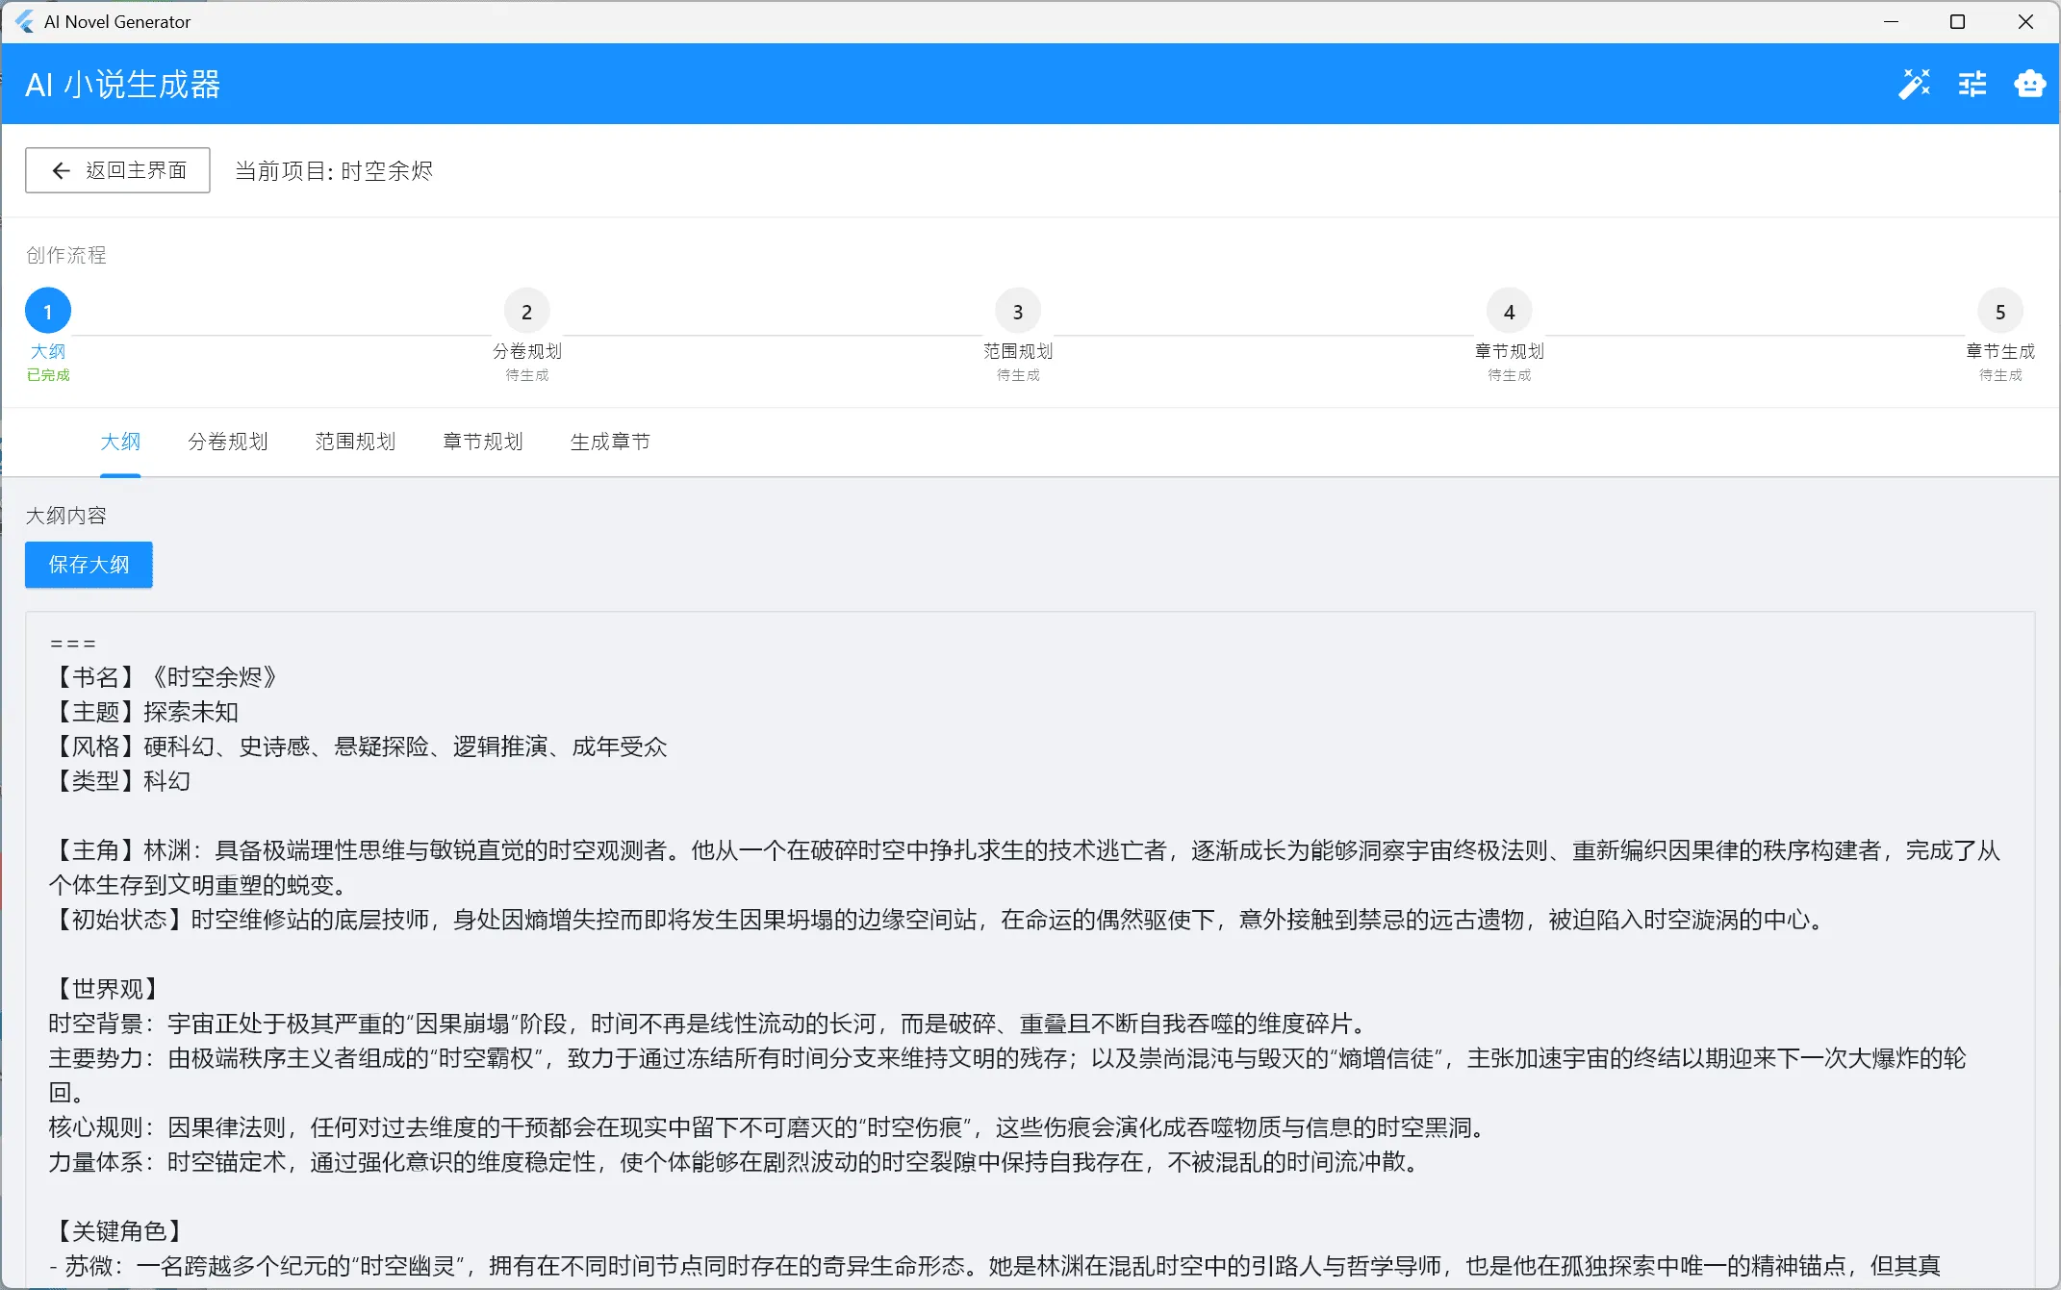The width and height of the screenshot is (2061, 1290).
Task: Click step 5 章节生成 workflow circle
Action: (x=2000, y=310)
